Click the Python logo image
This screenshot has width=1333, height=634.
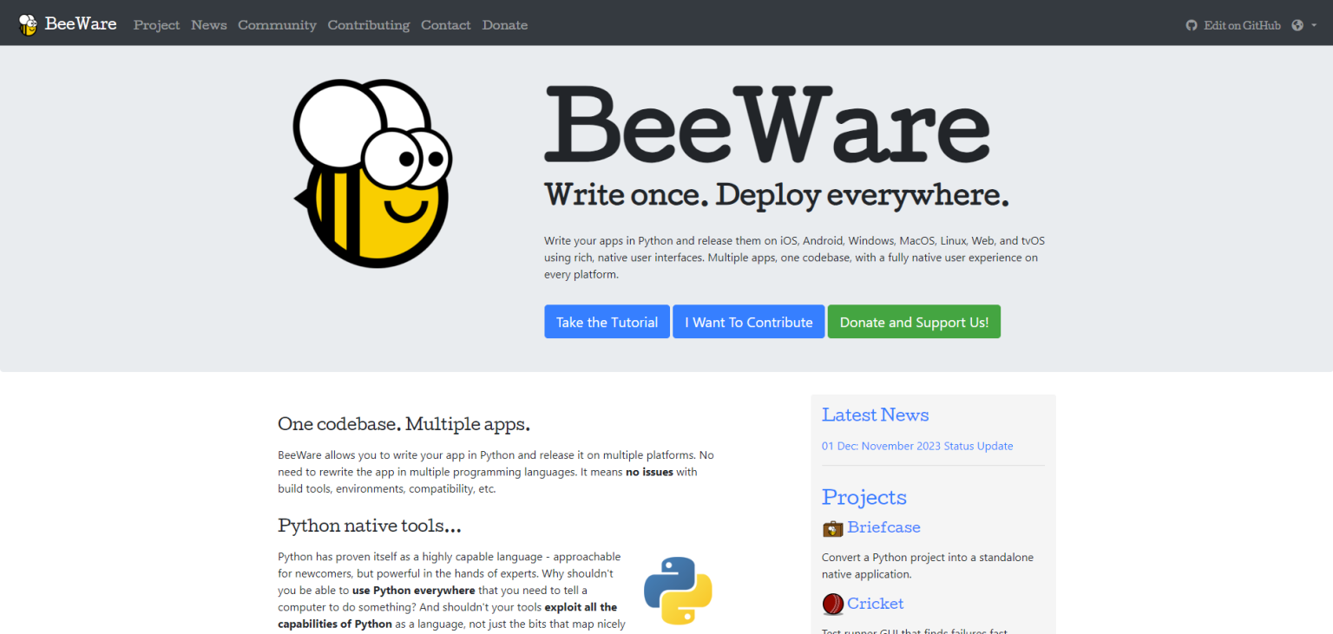coord(678,591)
